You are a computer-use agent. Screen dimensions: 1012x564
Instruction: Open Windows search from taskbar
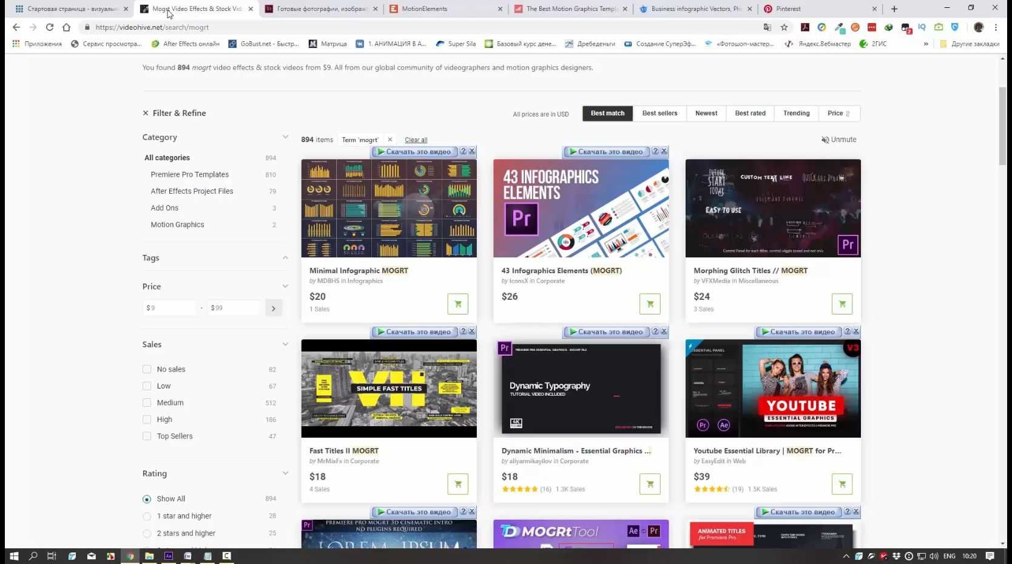point(33,556)
